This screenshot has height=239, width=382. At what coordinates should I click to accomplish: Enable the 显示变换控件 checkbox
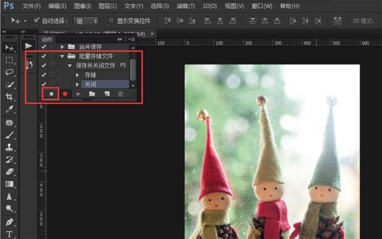tap(111, 21)
